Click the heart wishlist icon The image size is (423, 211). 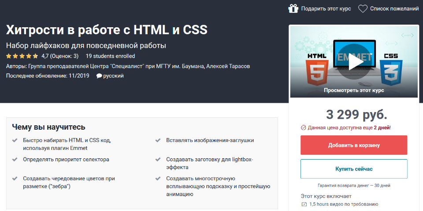[363, 8]
